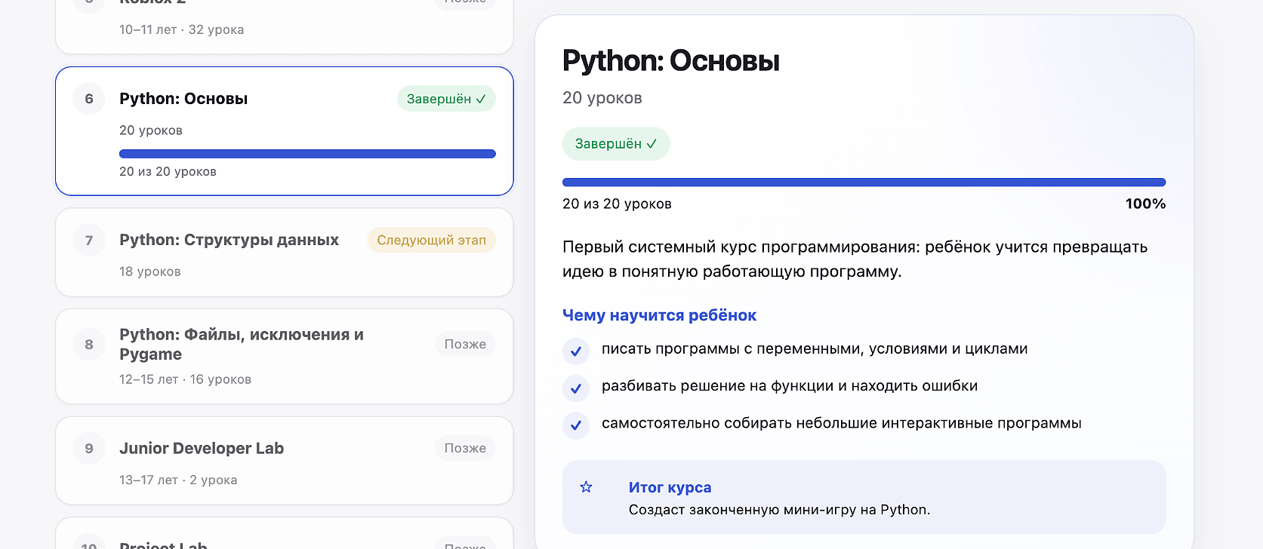This screenshot has height=549, width=1263.
Task: Click progress bar in Python: Основы card
Action: tap(307, 154)
